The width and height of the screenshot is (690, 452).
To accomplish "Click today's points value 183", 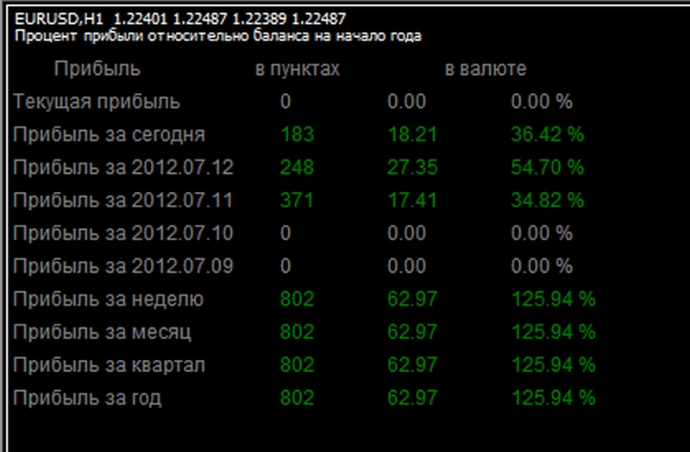I will (297, 134).
